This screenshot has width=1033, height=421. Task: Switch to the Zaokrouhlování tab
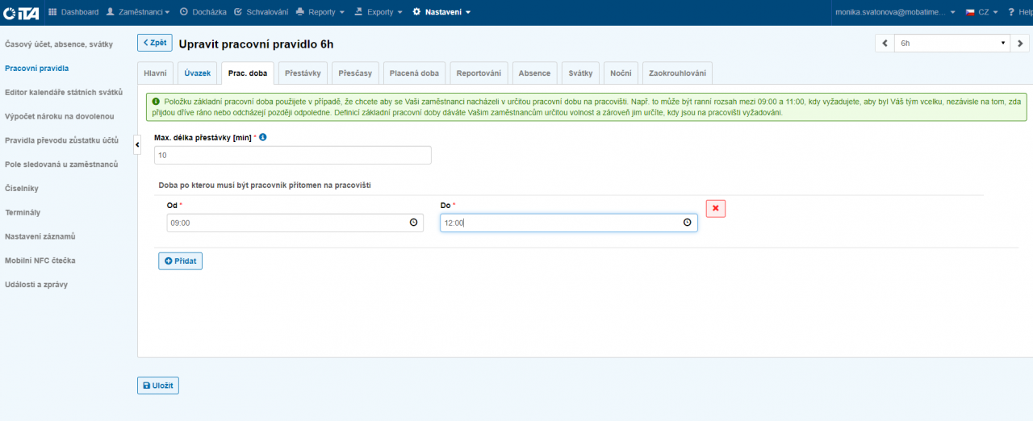(677, 73)
